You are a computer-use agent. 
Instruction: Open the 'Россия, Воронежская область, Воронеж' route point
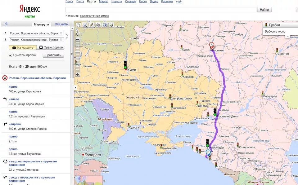pyautogui.click(x=37, y=78)
